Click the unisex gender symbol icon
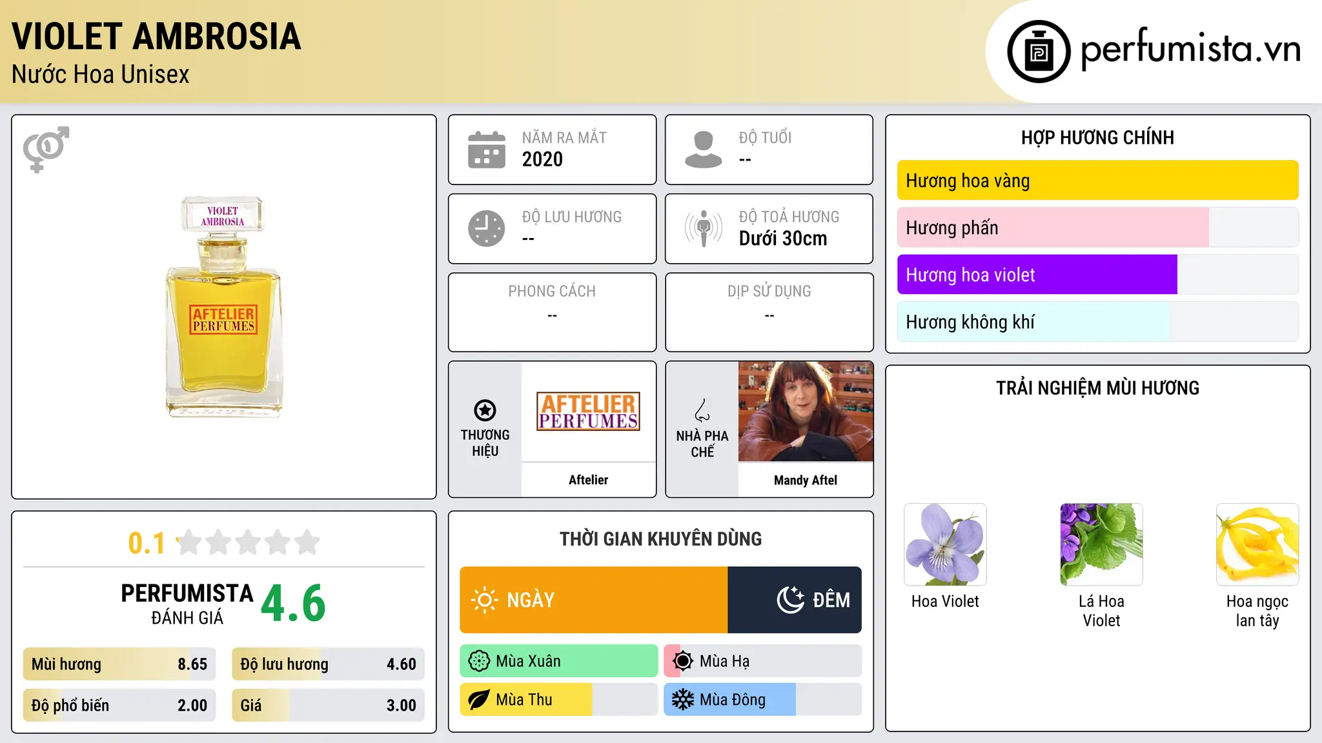 click(x=46, y=149)
